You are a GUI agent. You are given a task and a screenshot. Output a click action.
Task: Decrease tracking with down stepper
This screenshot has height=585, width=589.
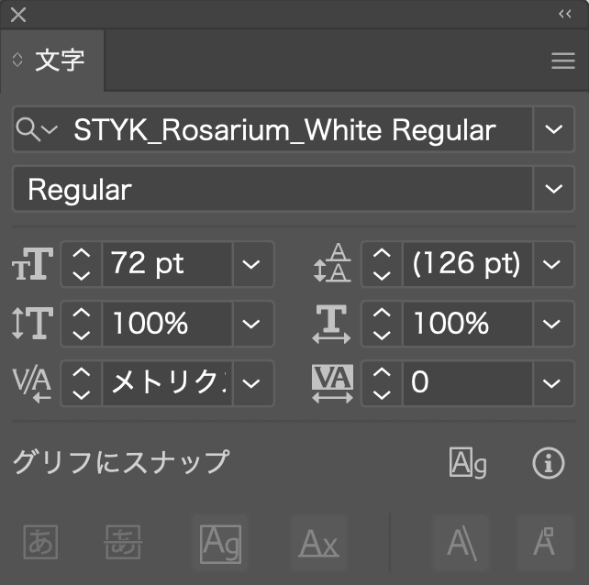pos(382,394)
